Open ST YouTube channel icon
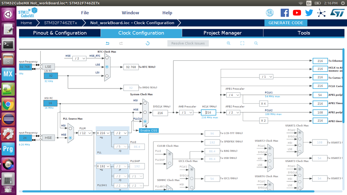Image resolution: width=347 pixels, height=195 pixels. pos(297,13)
